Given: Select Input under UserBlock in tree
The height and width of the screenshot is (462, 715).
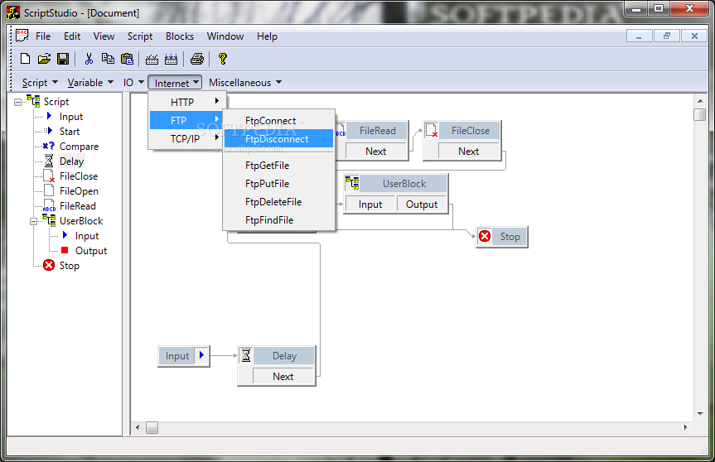Looking at the screenshot, I should coord(87,236).
